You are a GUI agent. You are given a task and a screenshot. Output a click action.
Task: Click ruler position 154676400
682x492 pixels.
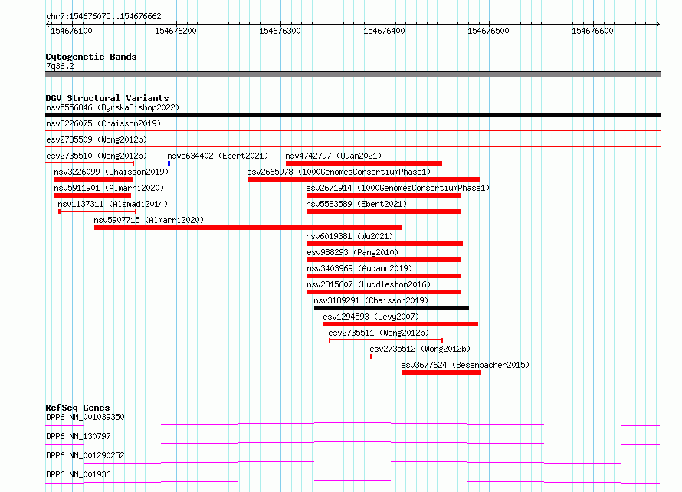pos(384,31)
